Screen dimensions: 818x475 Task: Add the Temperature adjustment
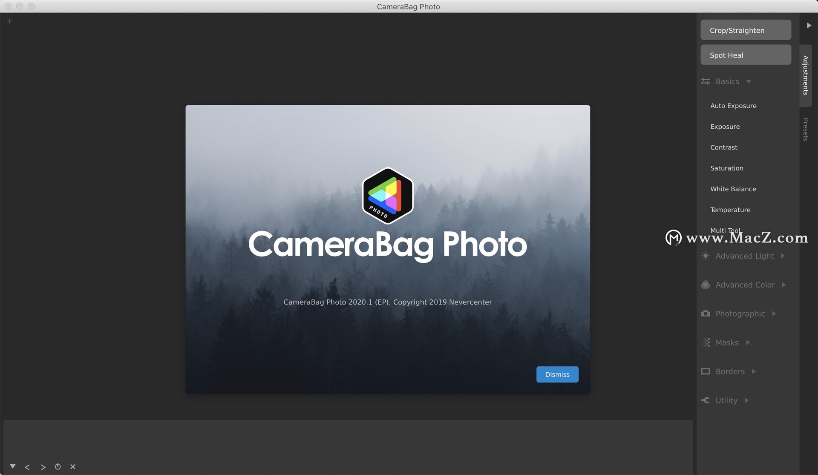(730, 210)
